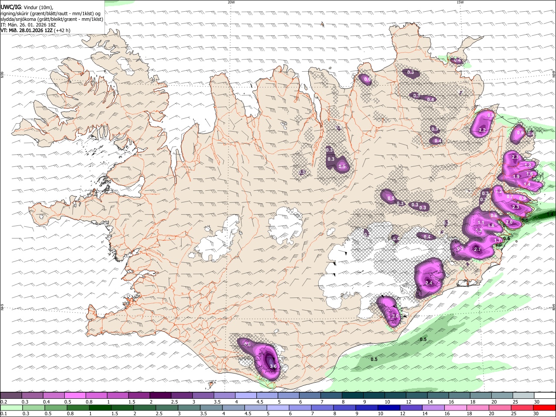Viewport: 556px width, 417px height.
Task: Click the 2.2 snowfall value in the northeast
Action: pos(482,130)
